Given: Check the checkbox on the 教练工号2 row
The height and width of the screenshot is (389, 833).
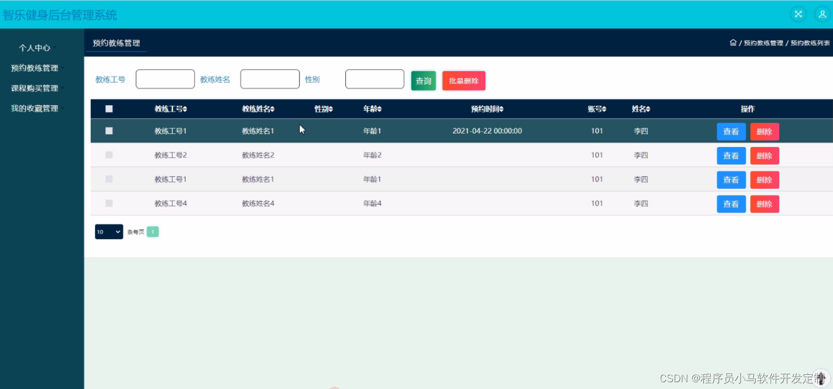Looking at the screenshot, I should click(x=109, y=155).
